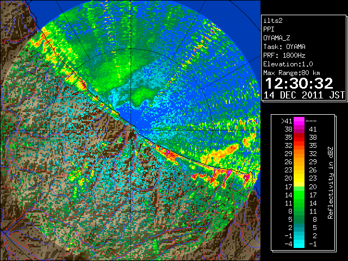Click the 'Reflectivity in dBZ' axis label
The height and width of the screenshot is (261, 348).
[331, 183]
